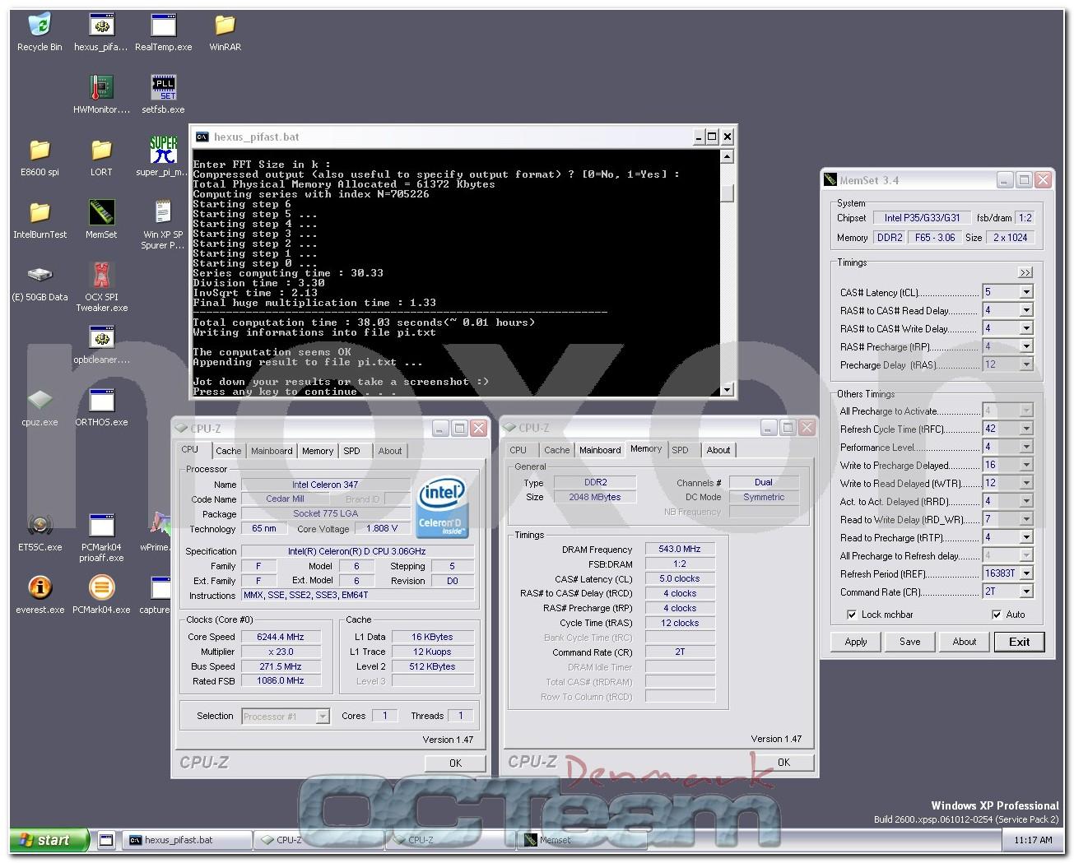Switch to Mainboard tab in left CPU-Z window
The image size is (1074, 863).
pyautogui.click(x=272, y=451)
